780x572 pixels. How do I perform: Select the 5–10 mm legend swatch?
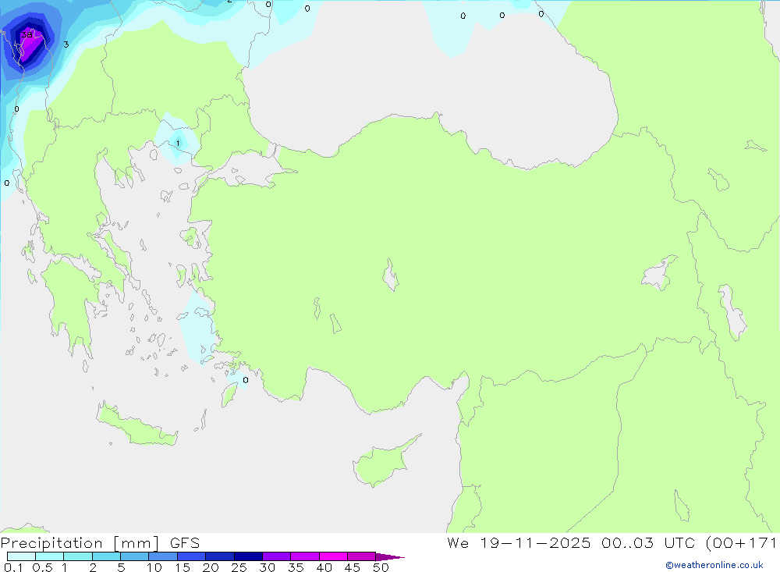click(135, 556)
